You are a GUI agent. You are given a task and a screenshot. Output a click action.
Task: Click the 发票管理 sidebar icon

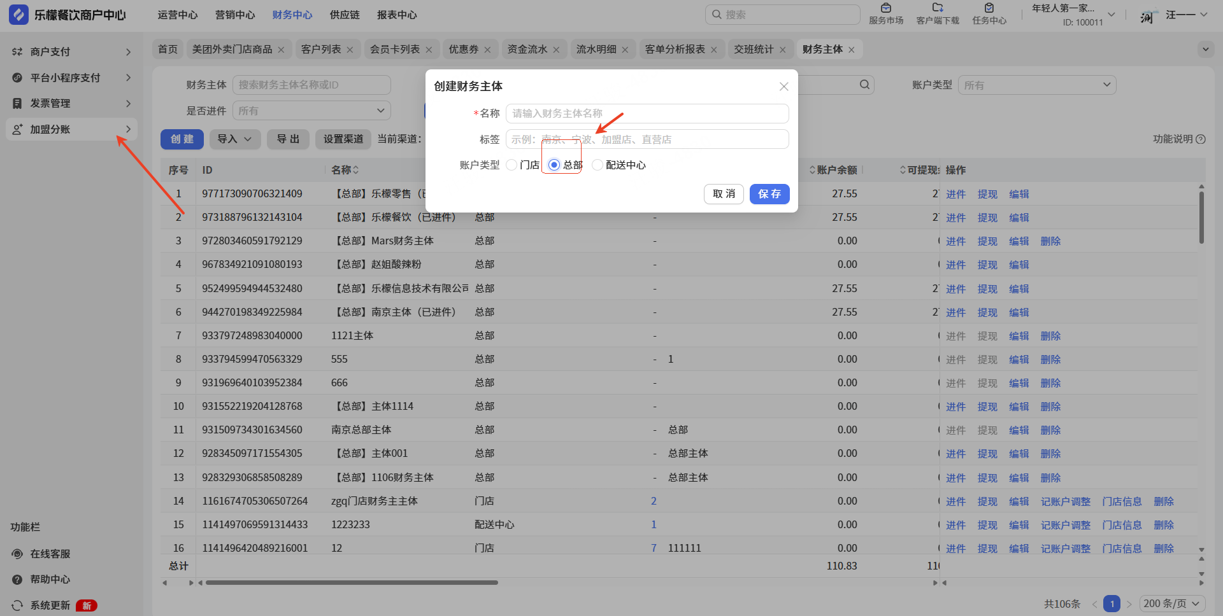[17, 103]
